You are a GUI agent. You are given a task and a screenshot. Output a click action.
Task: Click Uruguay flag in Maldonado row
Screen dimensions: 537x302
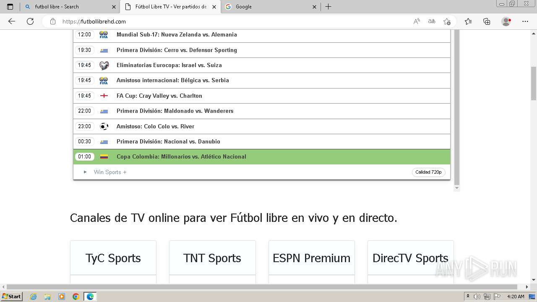[104, 111]
